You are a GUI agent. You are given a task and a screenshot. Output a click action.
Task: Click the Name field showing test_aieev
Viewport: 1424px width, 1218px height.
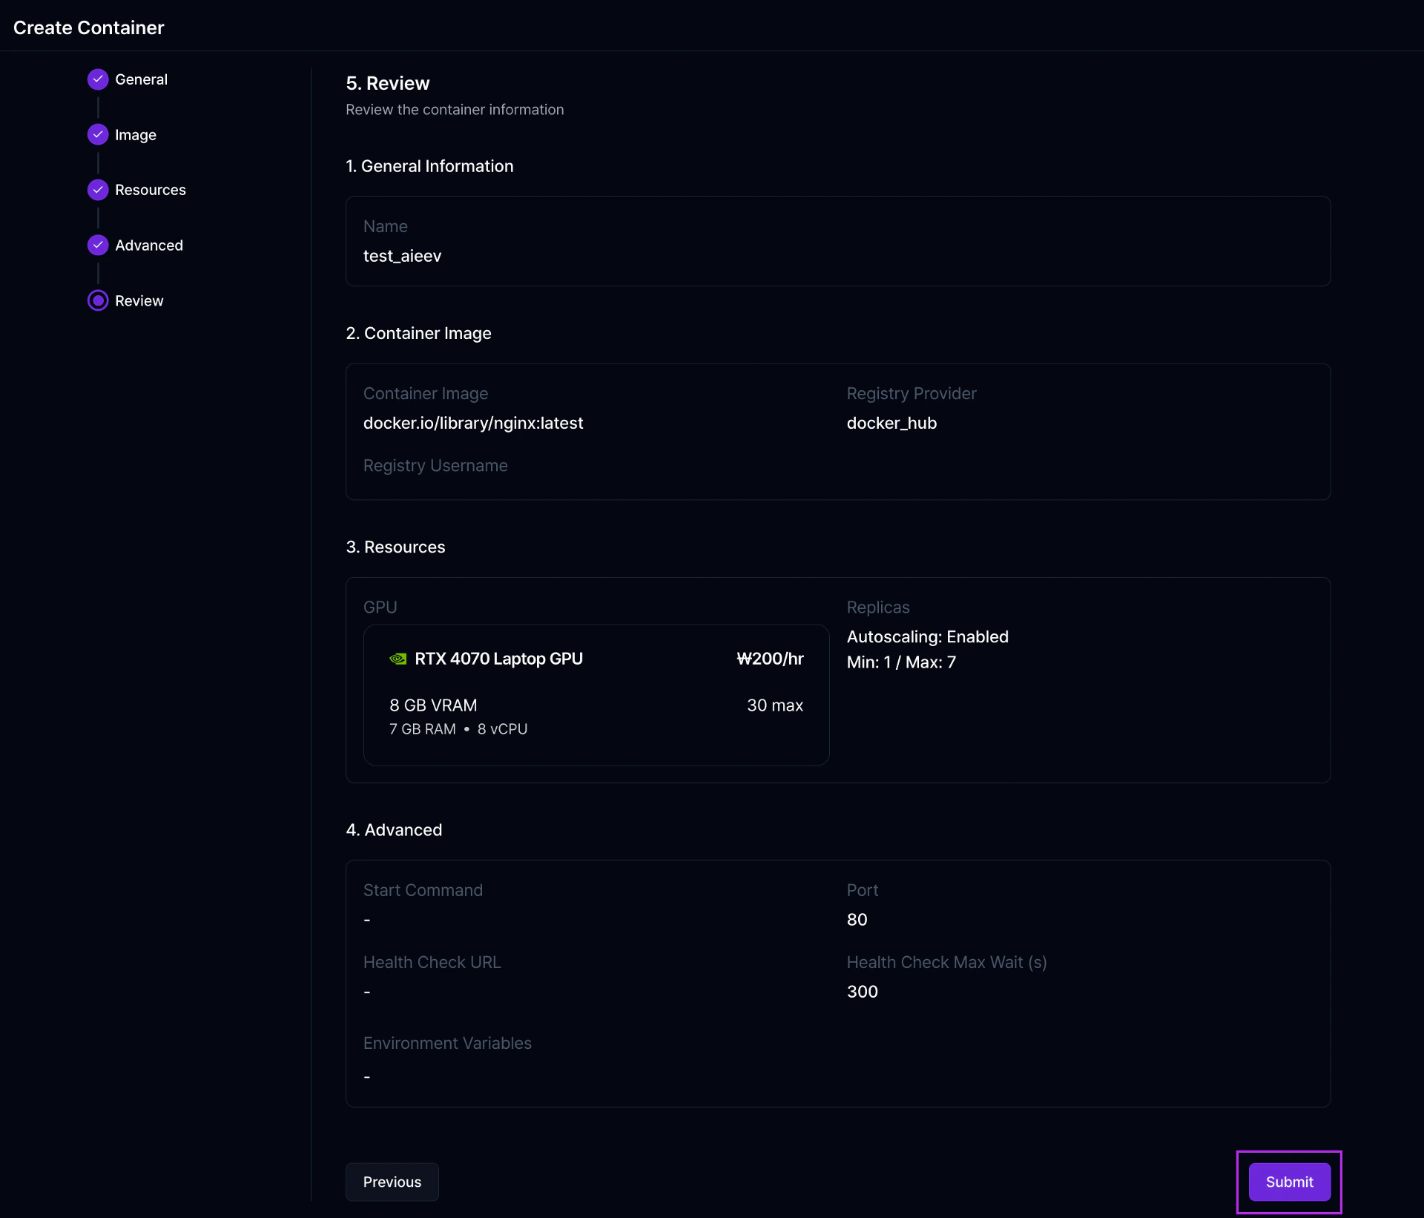pyautogui.click(x=402, y=256)
